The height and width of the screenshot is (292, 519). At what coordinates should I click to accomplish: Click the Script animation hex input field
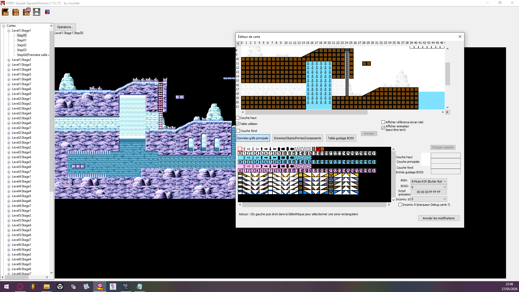tap(429, 192)
